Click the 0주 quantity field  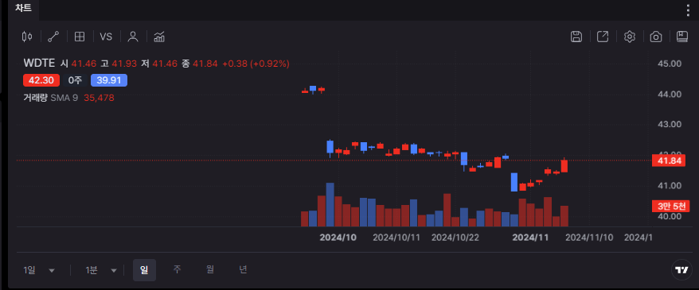[75, 80]
